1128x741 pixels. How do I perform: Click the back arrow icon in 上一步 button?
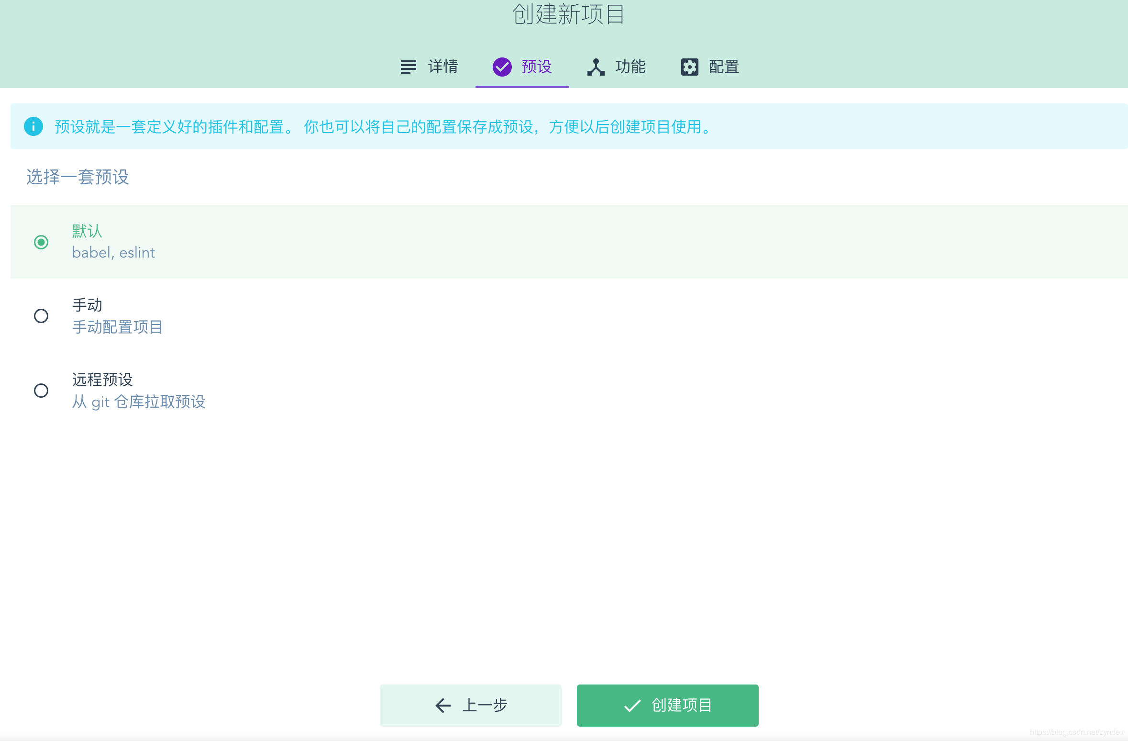pos(442,705)
